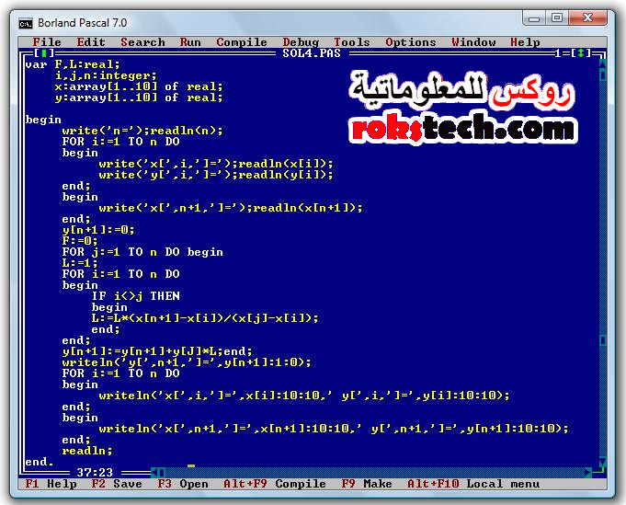Screen dimensions: 626x505
Task: Click the vertical scrollbar up arrow
Action: click(x=603, y=63)
